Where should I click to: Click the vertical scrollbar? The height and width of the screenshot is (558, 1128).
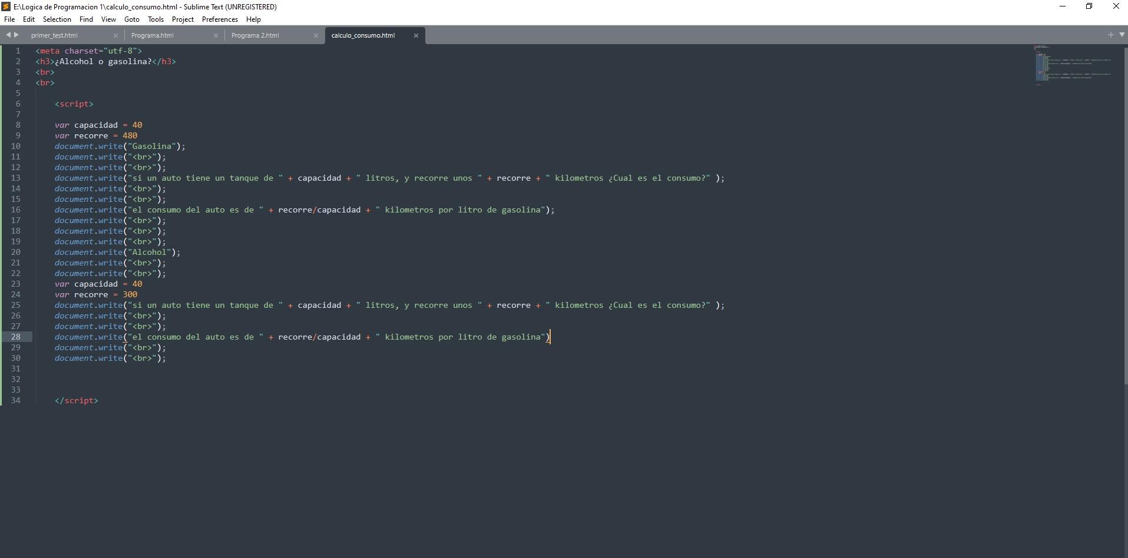point(1126,215)
